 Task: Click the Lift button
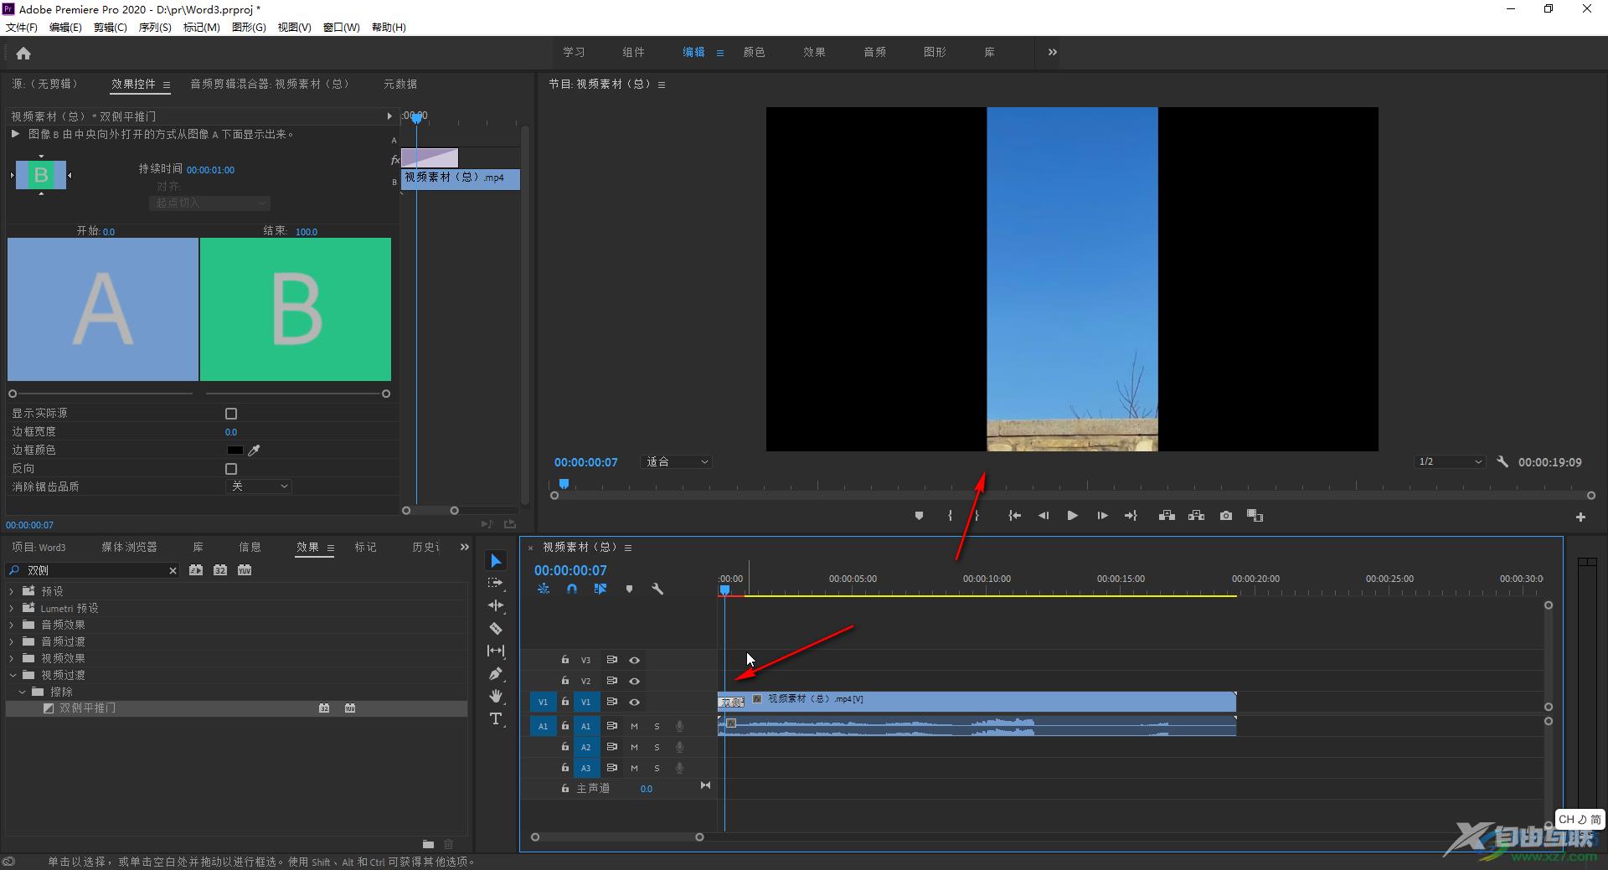[1167, 516]
